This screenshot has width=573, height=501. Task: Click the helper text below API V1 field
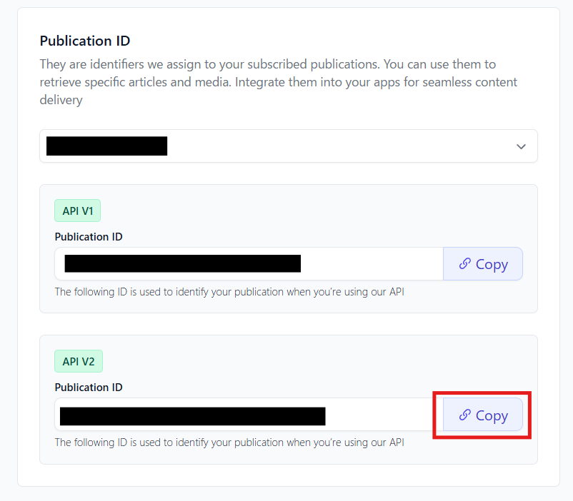(229, 291)
